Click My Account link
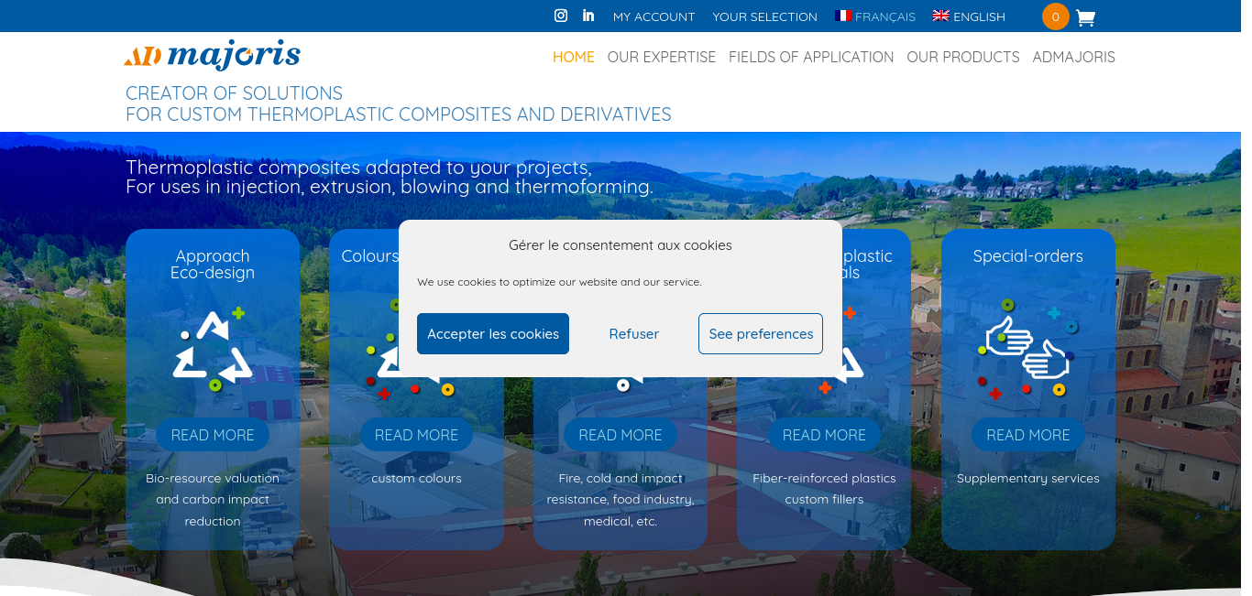 tap(653, 16)
